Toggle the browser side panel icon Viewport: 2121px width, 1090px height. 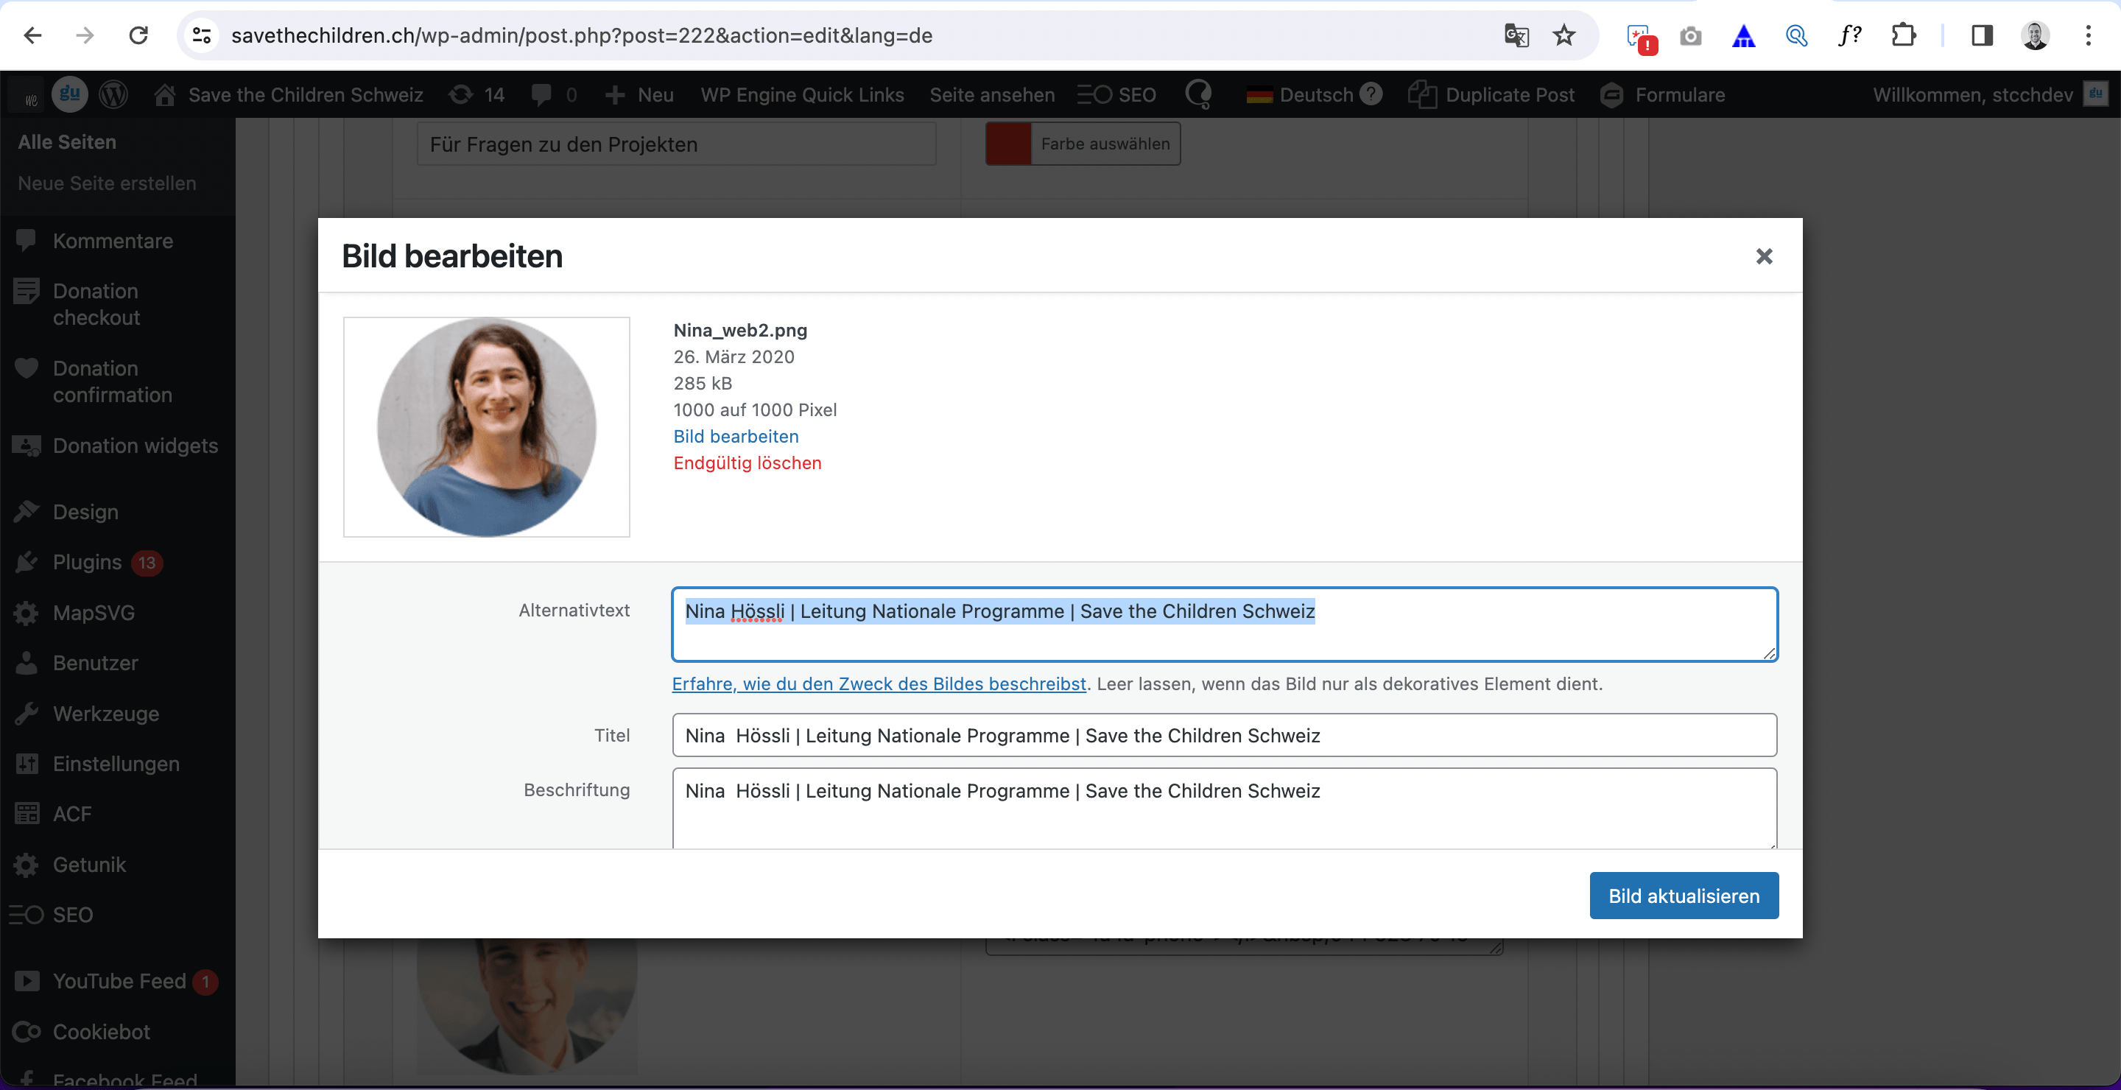[x=1982, y=35]
